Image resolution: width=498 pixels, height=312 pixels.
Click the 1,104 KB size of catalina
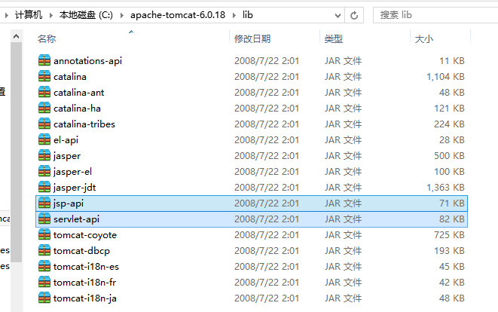(x=445, y=77)
